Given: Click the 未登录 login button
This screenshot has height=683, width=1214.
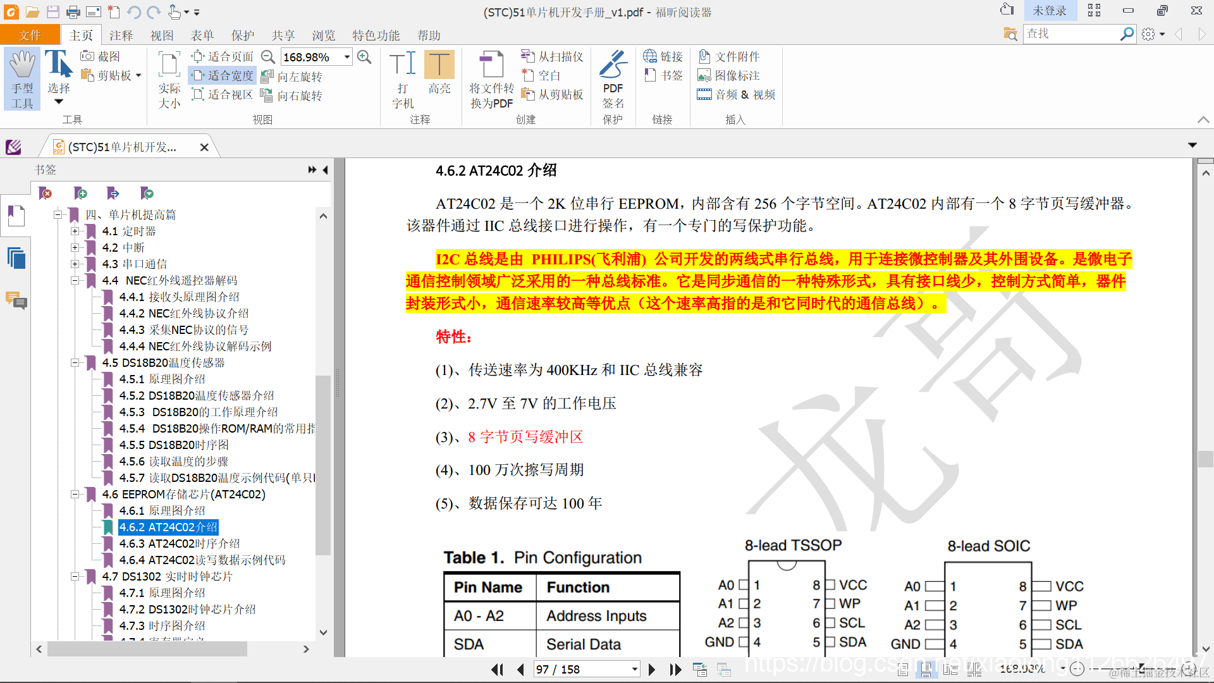Looking at the screenshot, I should point(1049,11).
